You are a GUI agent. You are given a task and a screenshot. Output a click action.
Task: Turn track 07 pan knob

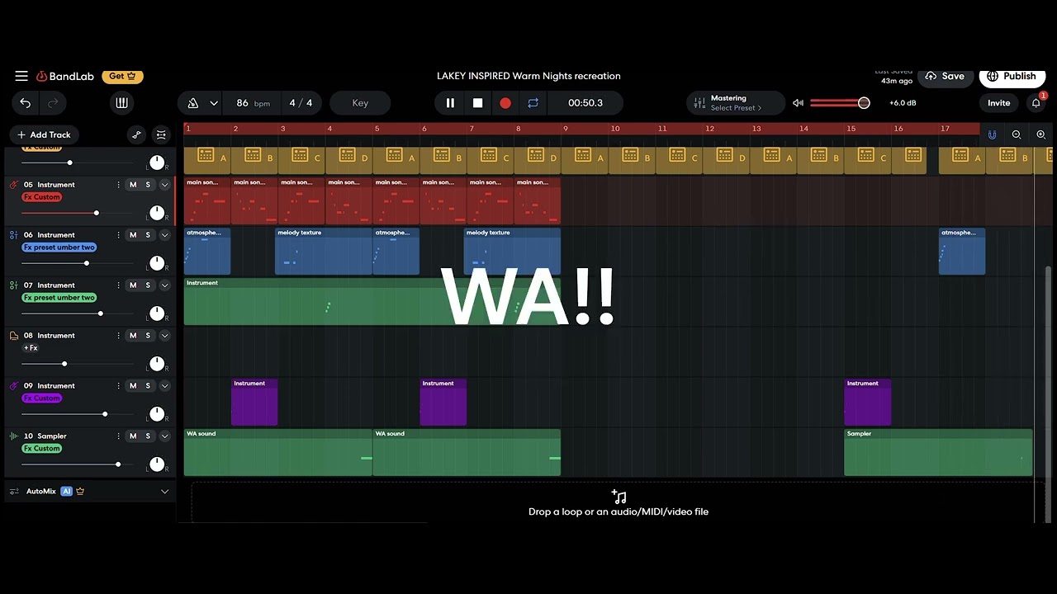click(157, 313)
